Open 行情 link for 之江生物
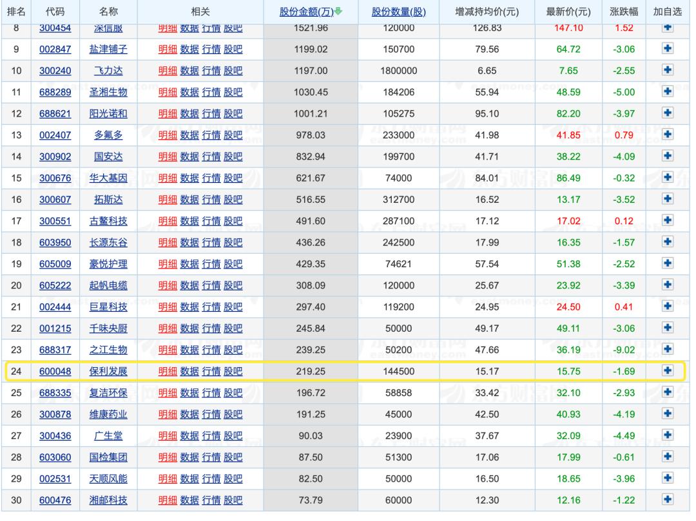The height and width of the screenshot is (521, 696). [211, 350]
